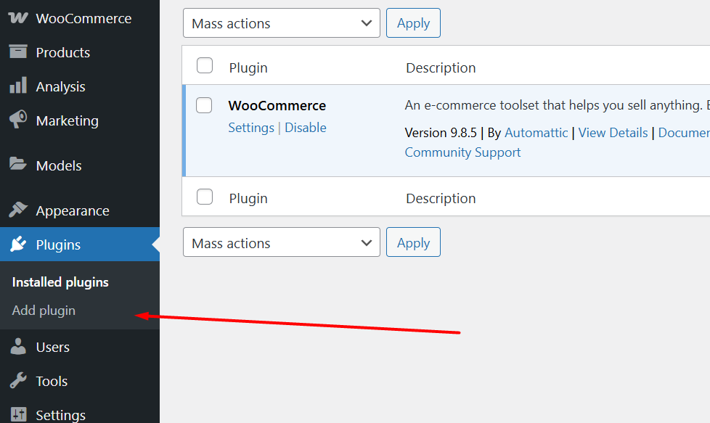Viewport: 710px width, 423px height.
Task: Click the Marketing megaphone icon
Action: (x=18, y=120)
